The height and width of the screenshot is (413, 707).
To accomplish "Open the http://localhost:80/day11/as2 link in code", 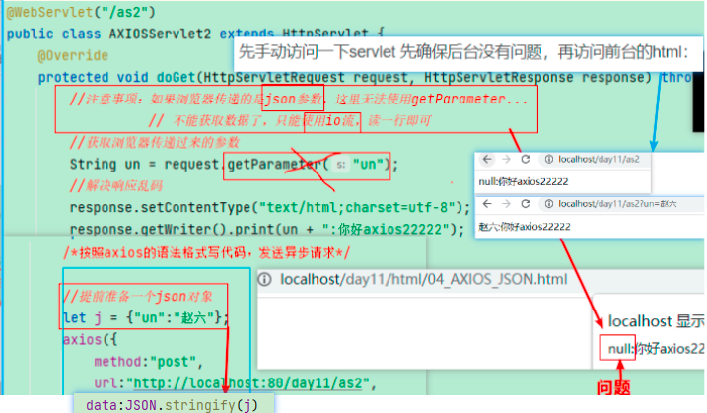I will (x=247, y=383).
